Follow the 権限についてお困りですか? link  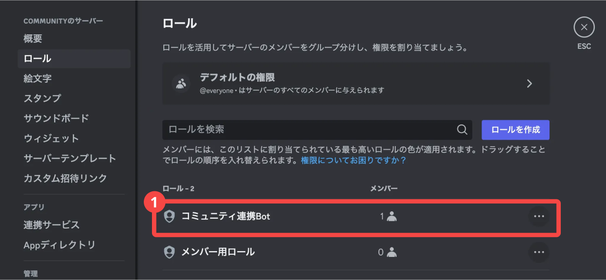tap(354, 161)
